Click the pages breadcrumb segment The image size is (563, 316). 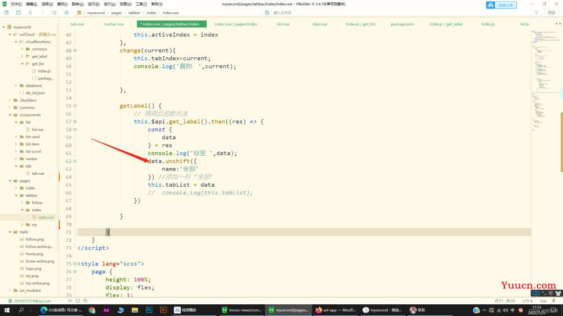pos(117,12)
